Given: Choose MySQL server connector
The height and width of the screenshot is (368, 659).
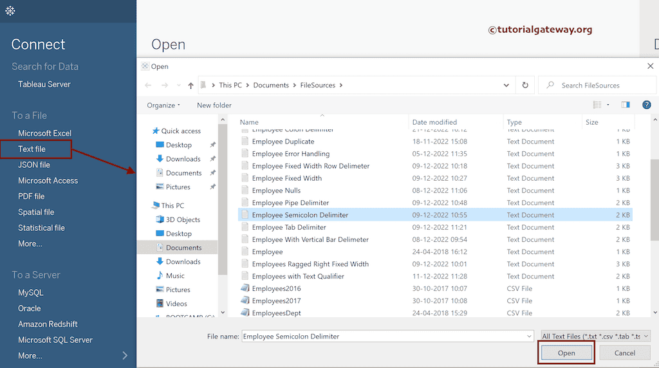Looking at the screenshot, I should click(x=31, y=293).
